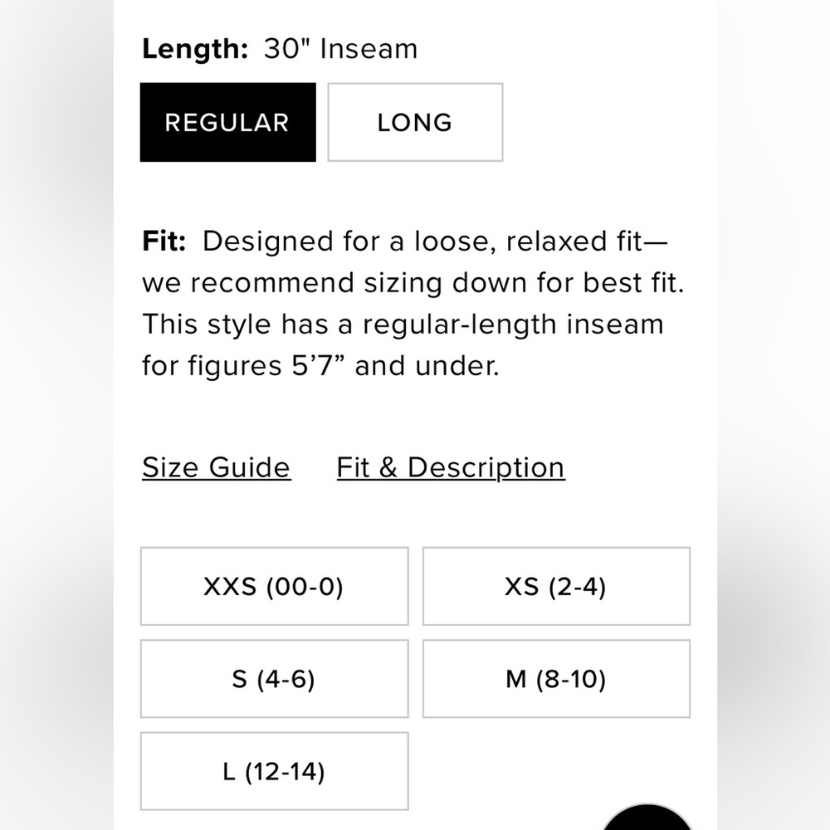Choose size XXS (00-0)
This screenshot has height=830, width=830.
tap(274, 587)
